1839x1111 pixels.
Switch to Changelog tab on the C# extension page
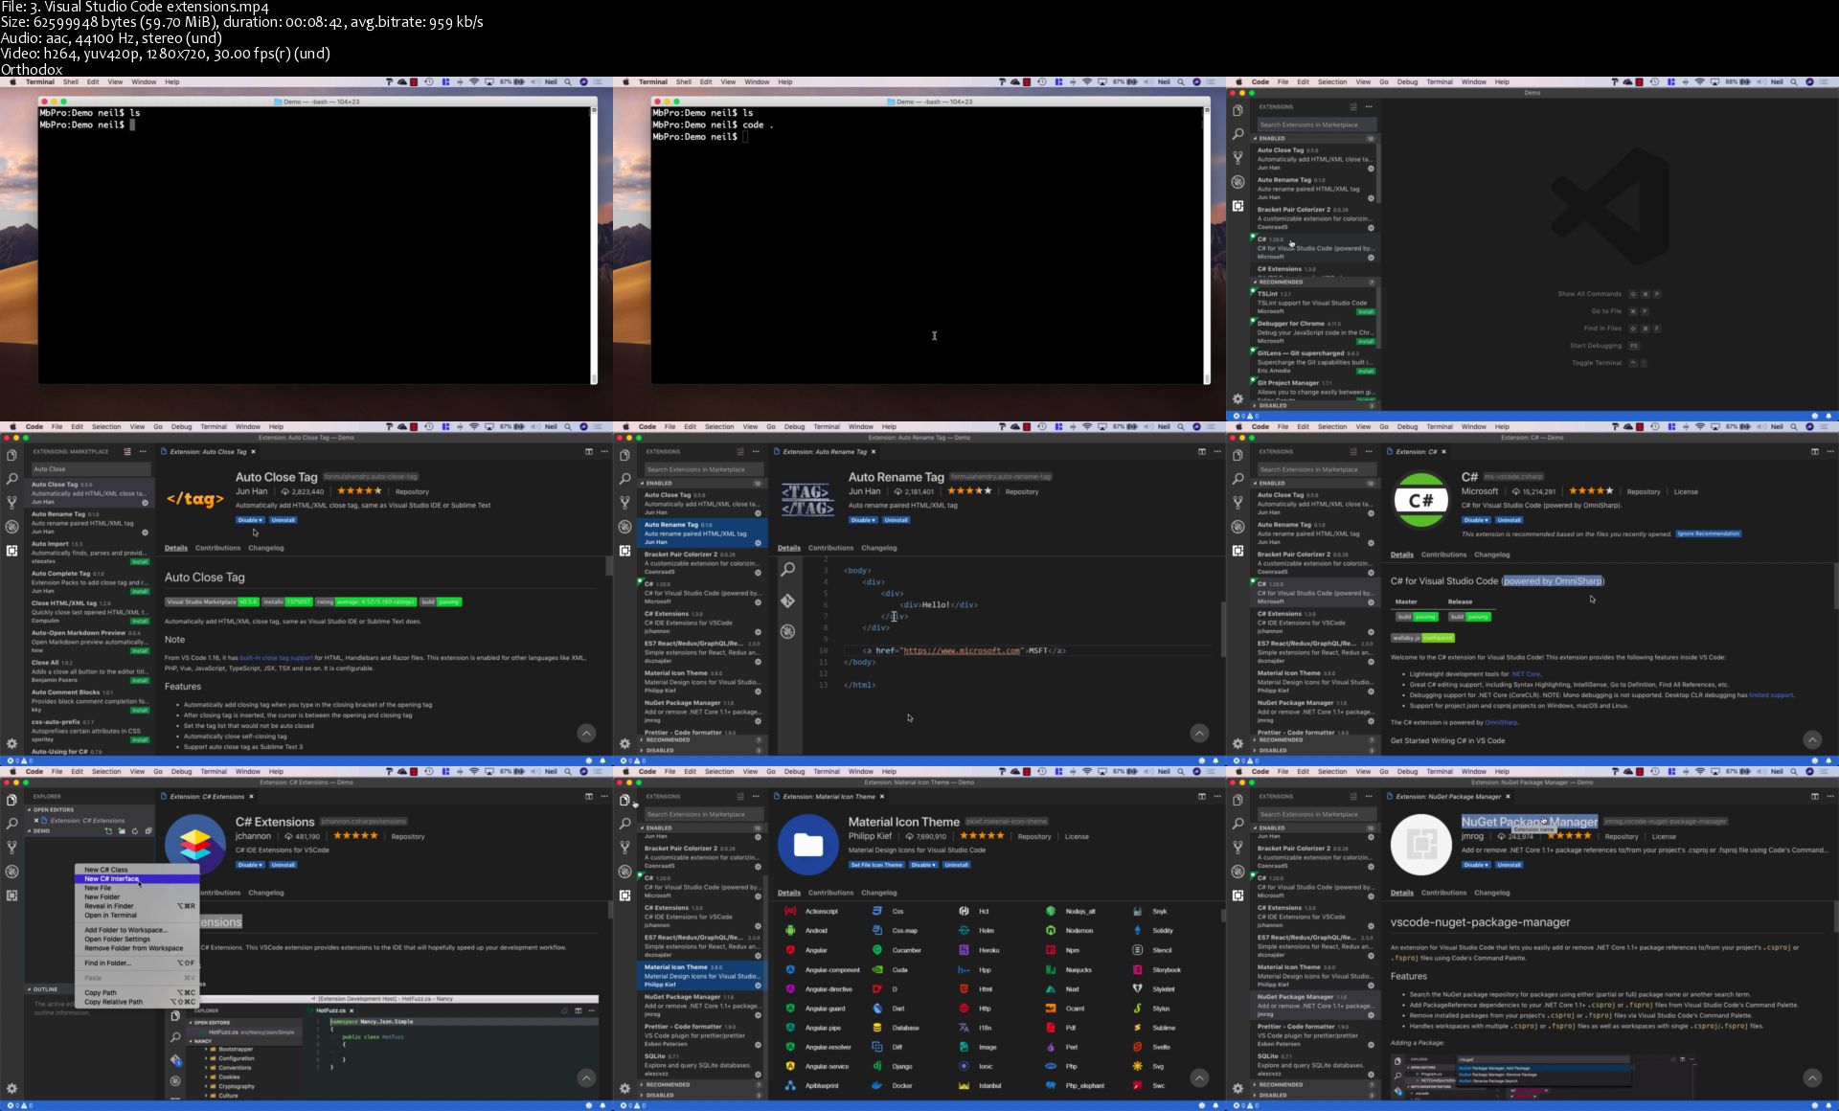pos(1492,555)
